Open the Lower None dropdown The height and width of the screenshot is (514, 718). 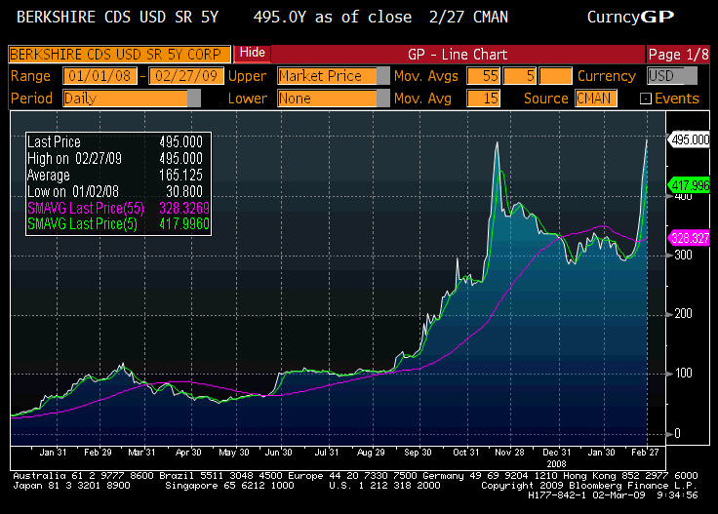coord(334,99)
